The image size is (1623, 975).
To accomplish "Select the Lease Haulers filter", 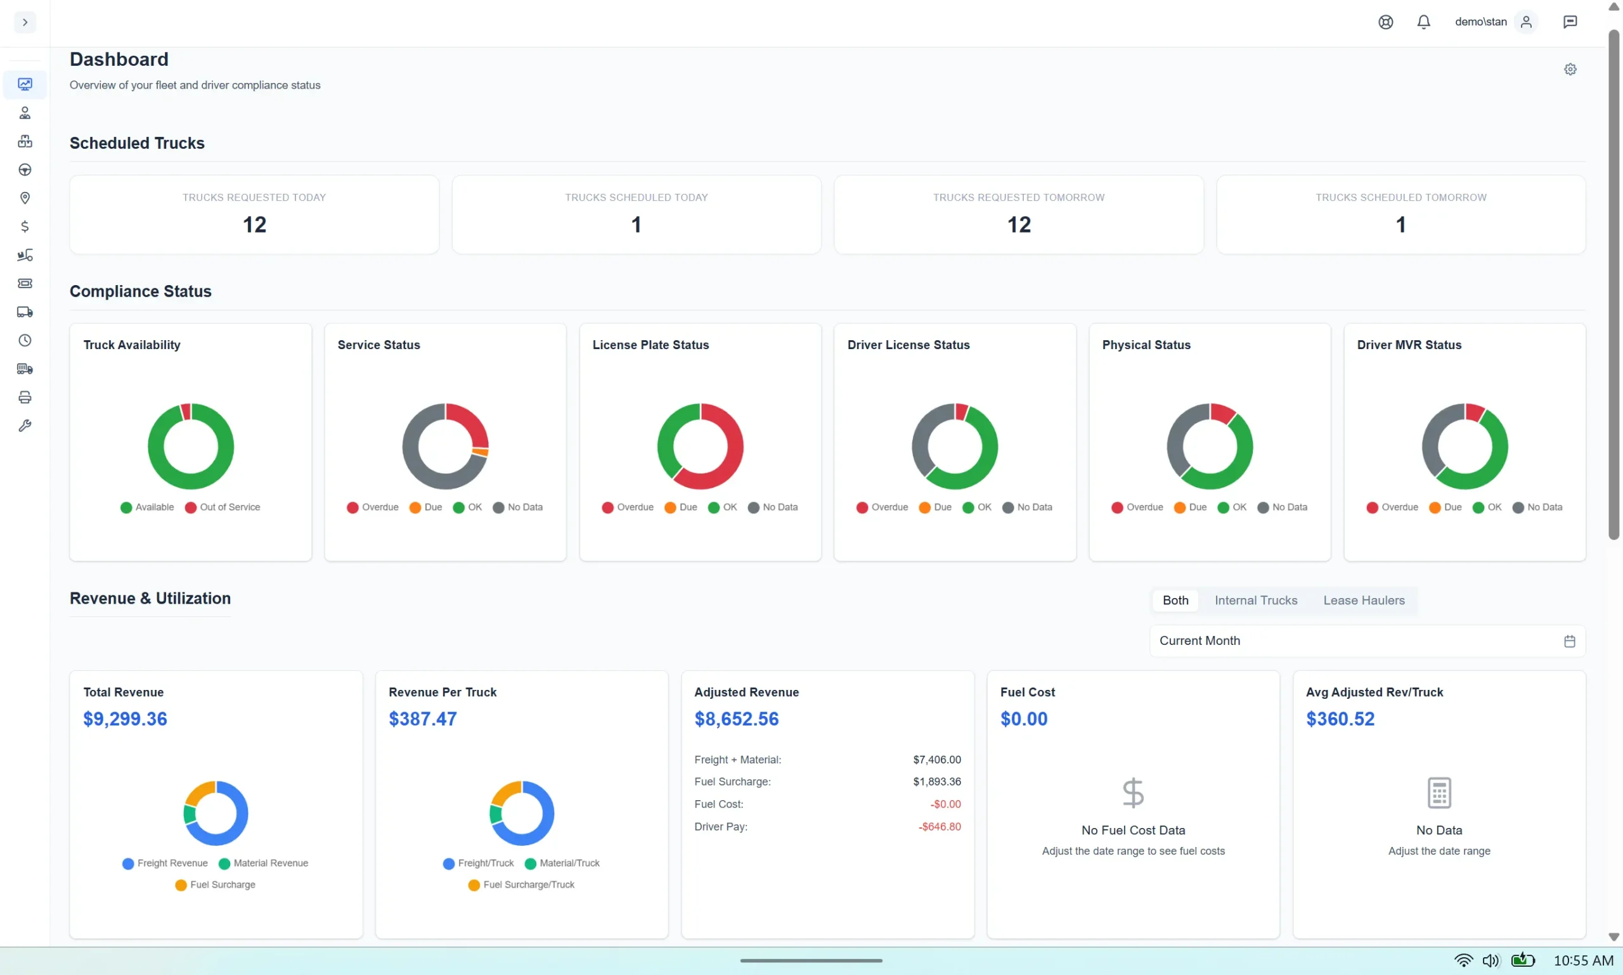I will pyautogui.click(x=1363, y=600).
